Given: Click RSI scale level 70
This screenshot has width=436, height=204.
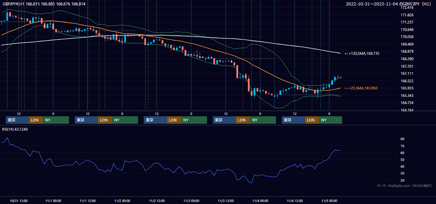Looking at the screenshot, I should click(403, 146).
